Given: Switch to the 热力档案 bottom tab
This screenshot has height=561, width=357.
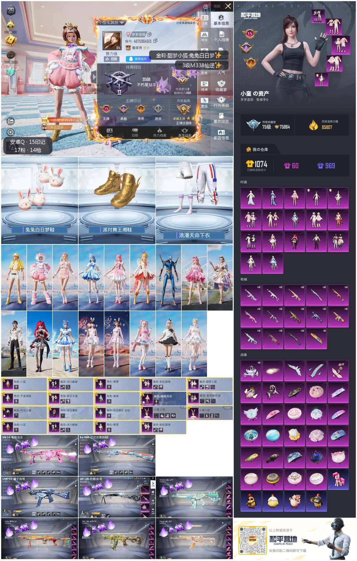Looking at the screenshot, I should 160,133.
